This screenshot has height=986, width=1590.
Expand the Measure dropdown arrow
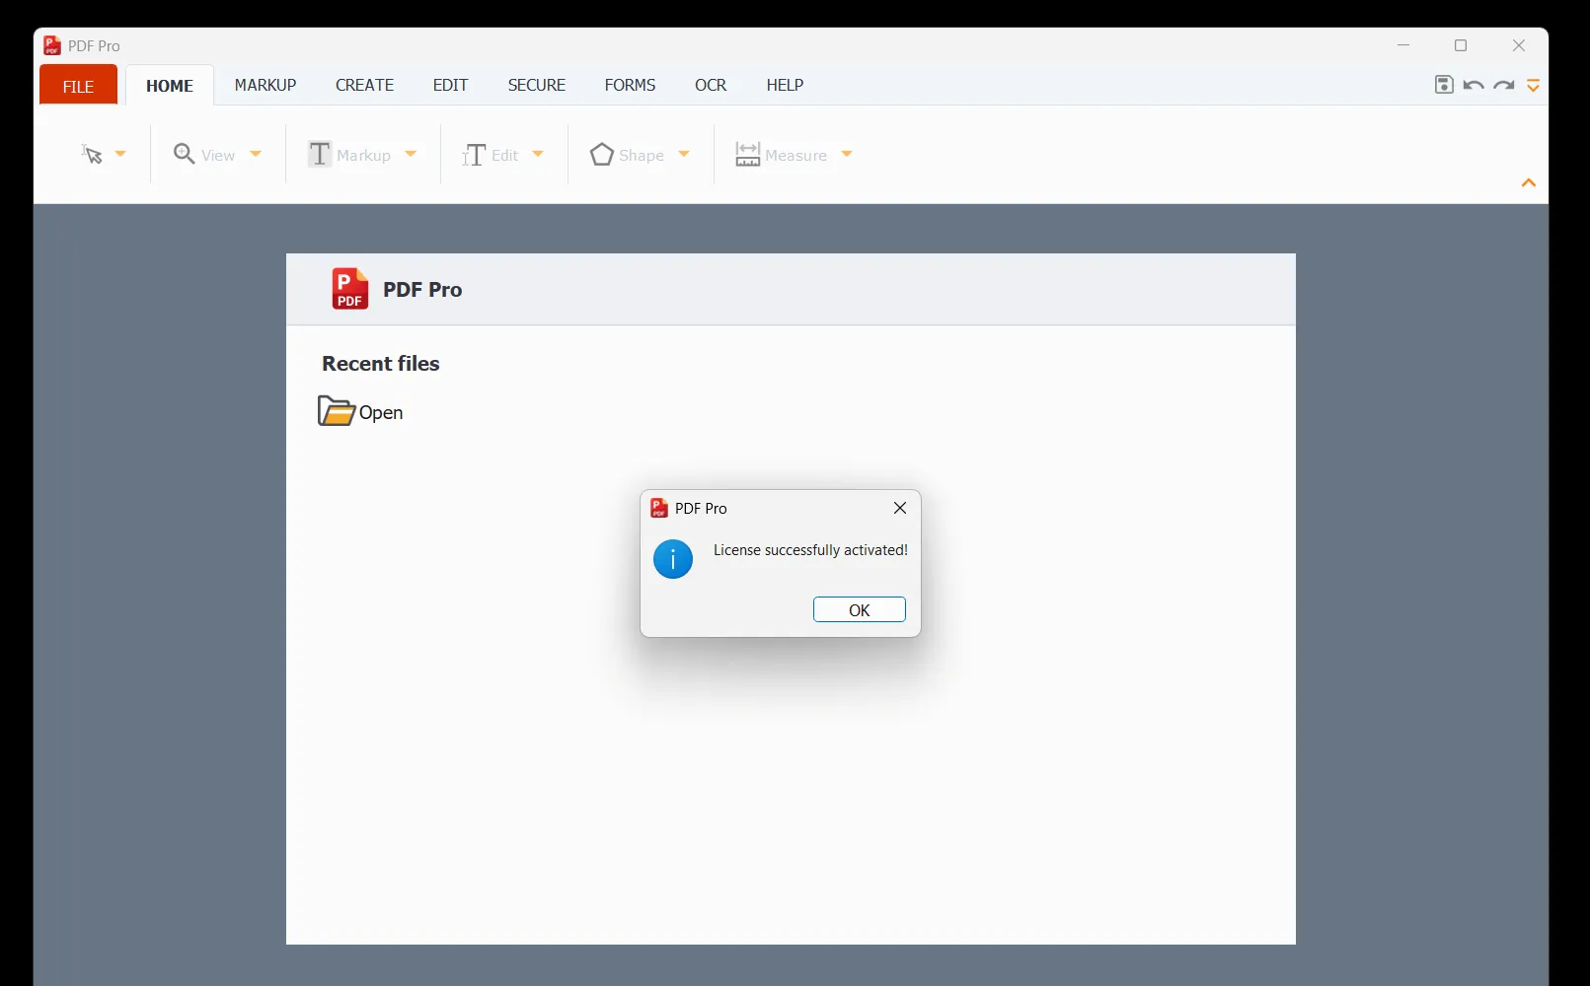tap(847, 155)
